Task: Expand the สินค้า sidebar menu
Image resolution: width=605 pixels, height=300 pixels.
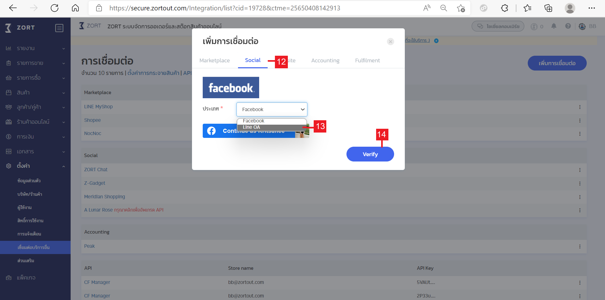Action: [35, 93]
